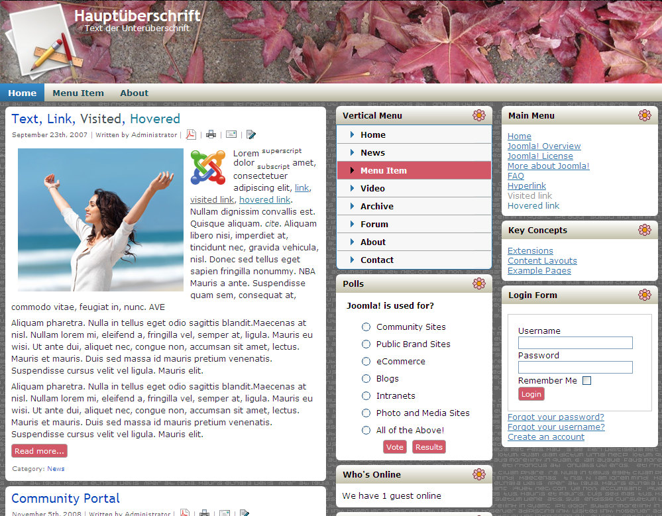
Task: Open Menu Item in top navigation bar
Action: [78, 93]
